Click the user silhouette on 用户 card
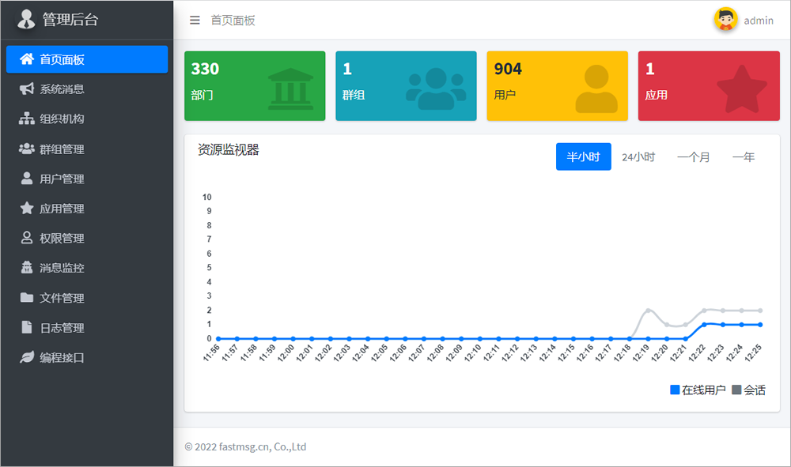The image size is (791, 467). point(596,89)
